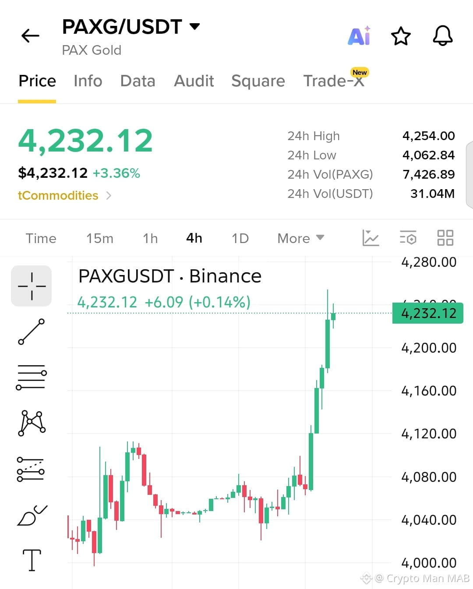Expand the More intervals dropdown
The height and width of the screenshot is (589, 473).
pyautogui.click(x=300, y=238)
